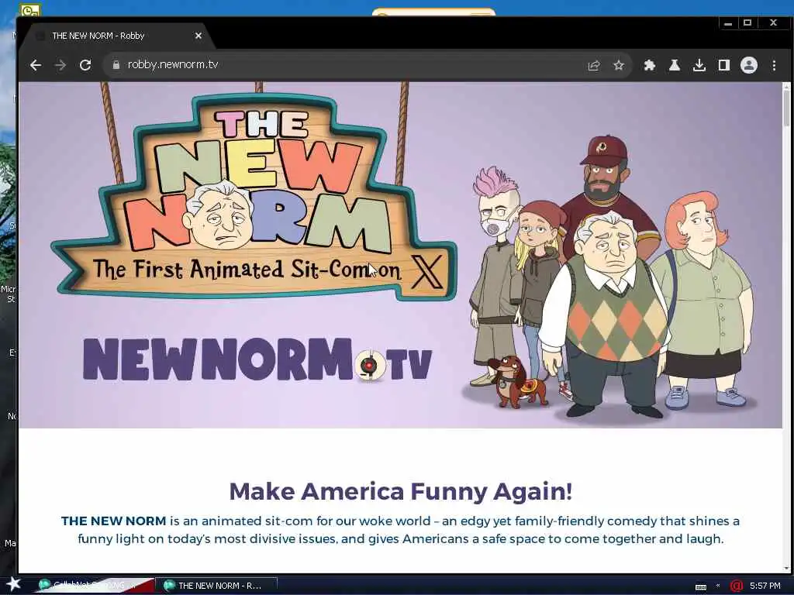794x595 pixels.
Task: Bookmark this page with the star icon
Action: pyautogui.click(x=618, y=65)
